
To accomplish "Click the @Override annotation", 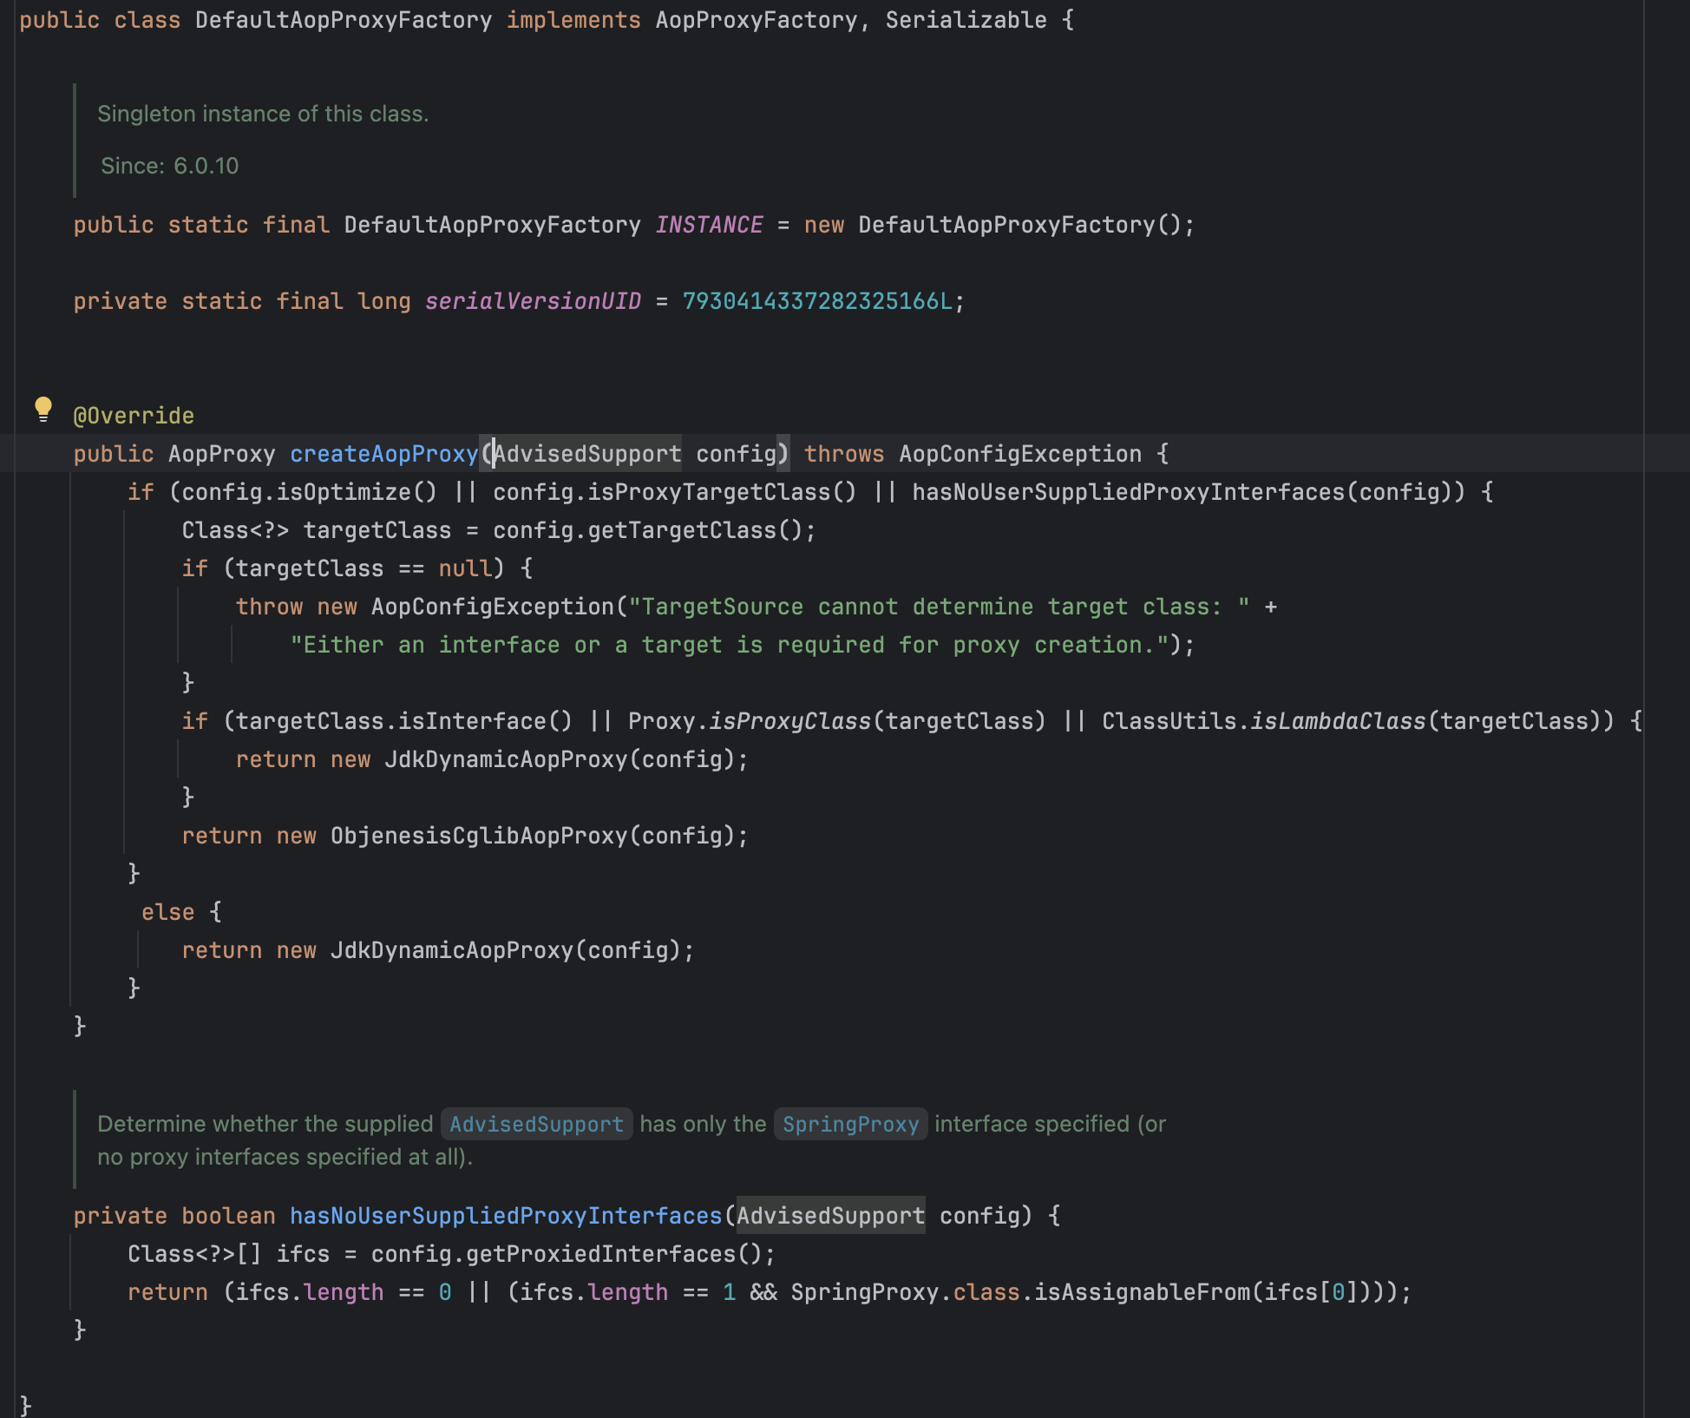I will [134, 416].
